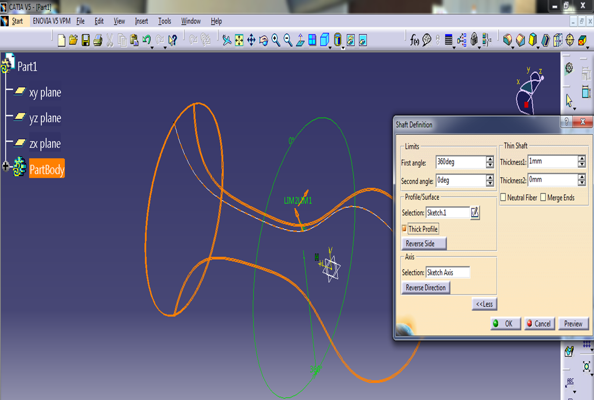Uncheck the Thick Profile checkbox

[x=404, y=229]
